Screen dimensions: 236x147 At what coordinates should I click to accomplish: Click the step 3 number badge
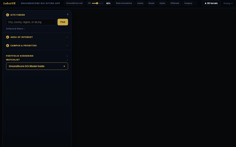coord(8,46)
